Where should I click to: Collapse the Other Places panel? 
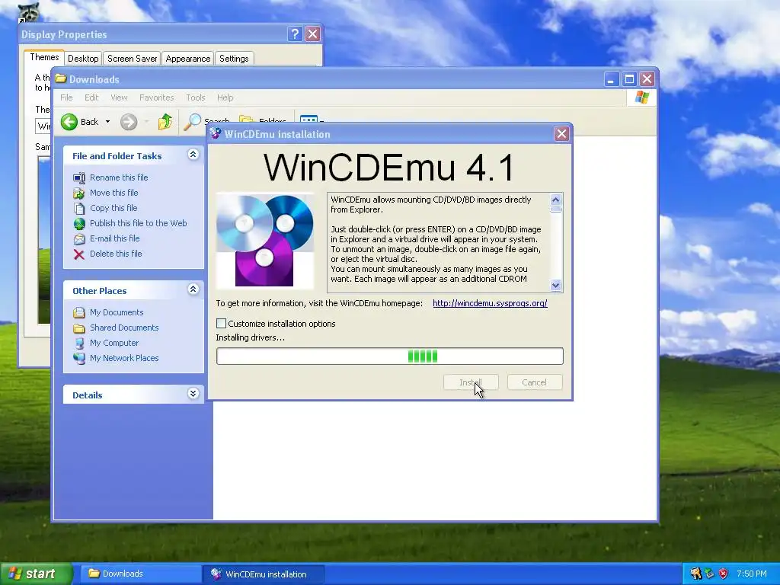[193, 289]
